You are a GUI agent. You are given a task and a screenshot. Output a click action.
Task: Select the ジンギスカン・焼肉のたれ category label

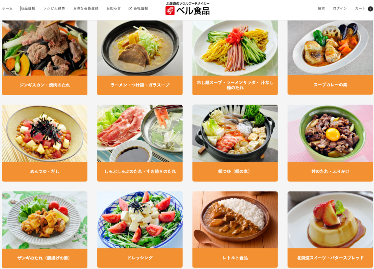(45, 85)
